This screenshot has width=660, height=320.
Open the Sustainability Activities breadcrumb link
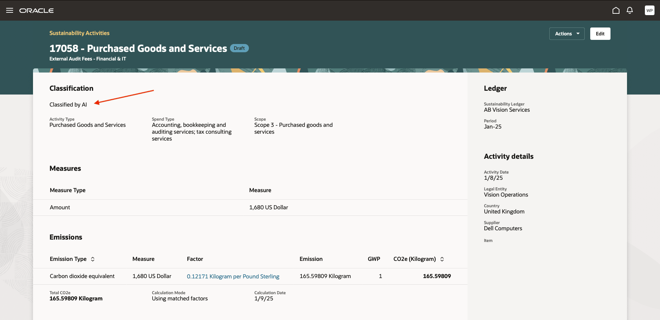[79, 33]
